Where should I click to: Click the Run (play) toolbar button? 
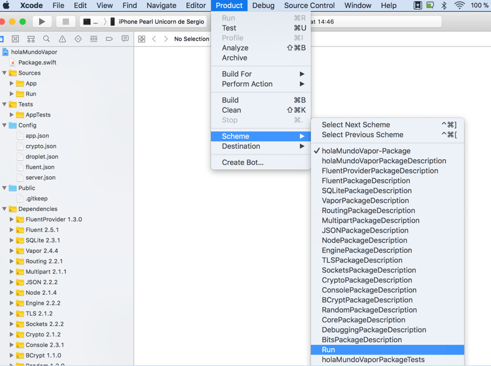coord(42,22)
